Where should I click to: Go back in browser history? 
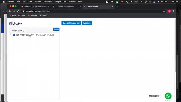coord(10,11)
